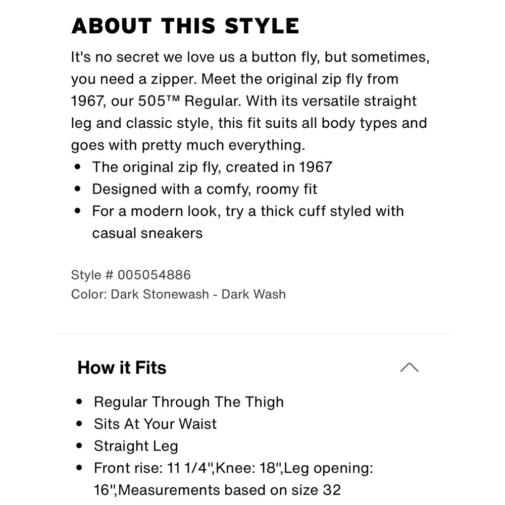Select the Straight Leg list item
505x505 pixels.
[136, 446]
